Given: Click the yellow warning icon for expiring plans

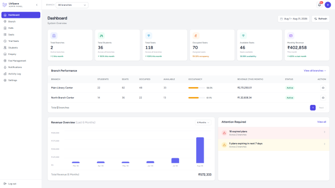Looking at the screenshot, I should coord(224,145).
